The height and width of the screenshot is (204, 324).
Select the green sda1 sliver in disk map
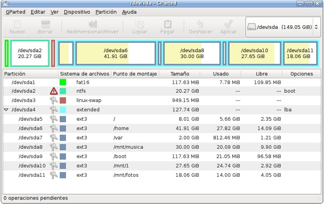point(7,53)
